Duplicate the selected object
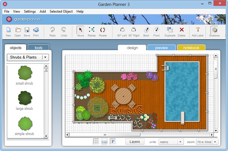 [x=170, y=32]
